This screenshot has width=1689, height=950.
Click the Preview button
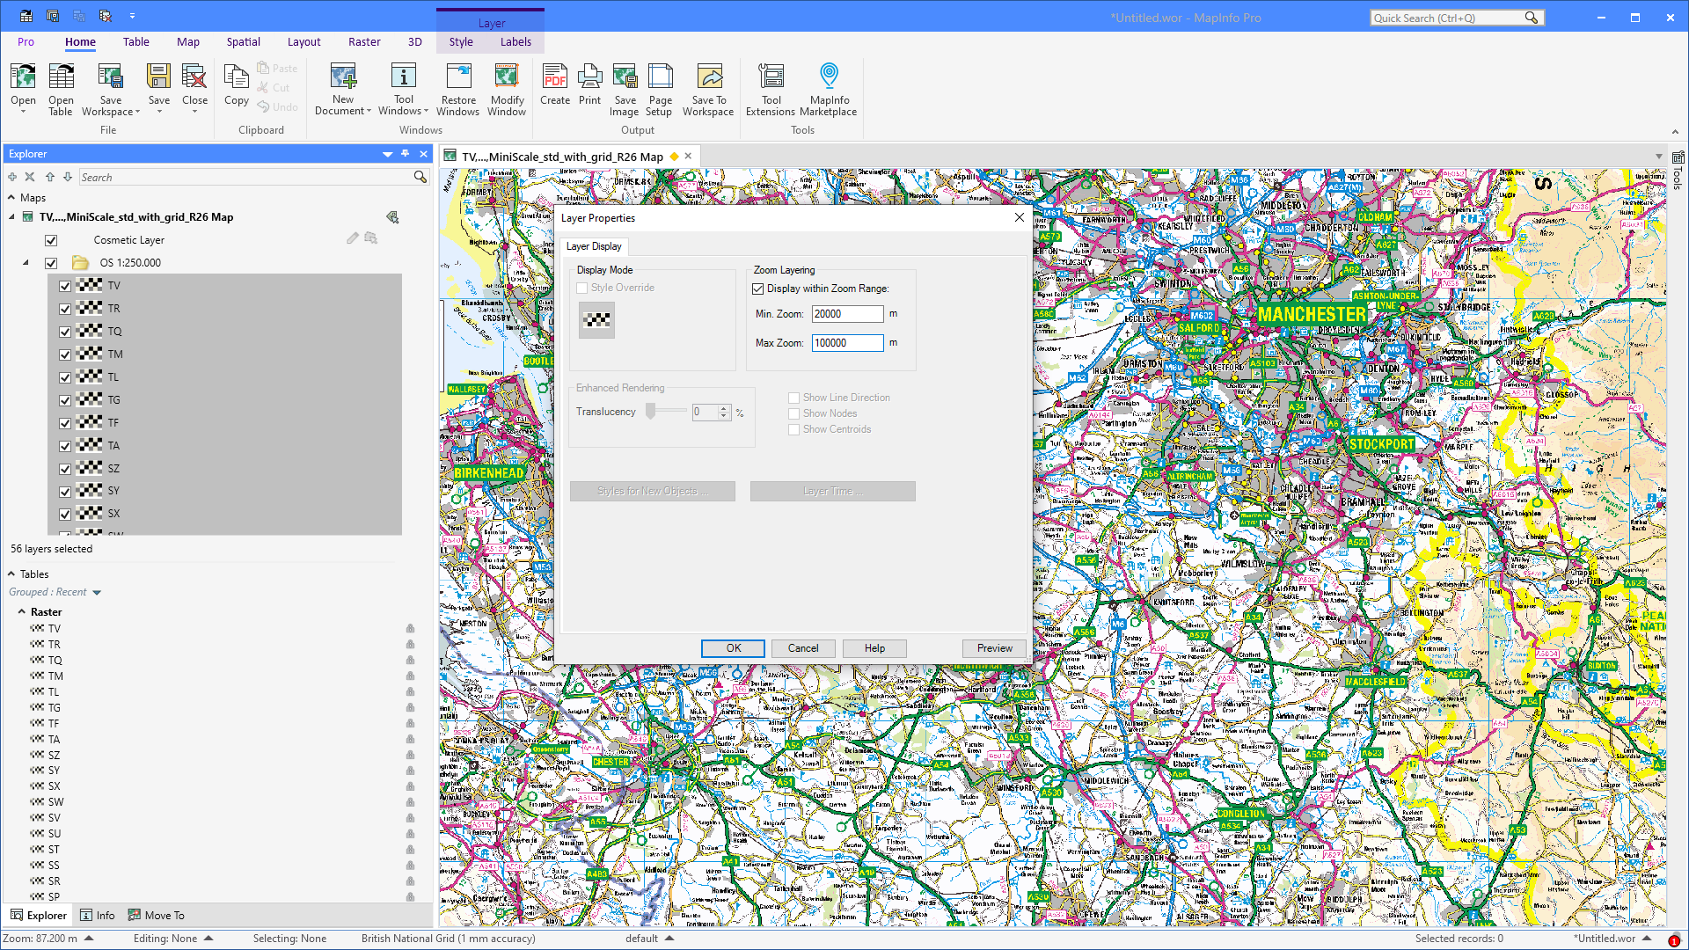pyautogui.click(x=994, y=648)
